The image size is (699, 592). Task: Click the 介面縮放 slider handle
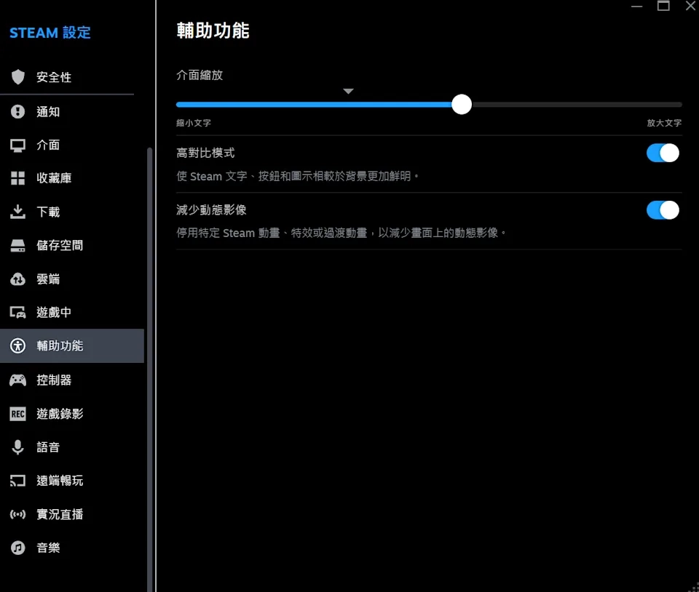(x=462, y=105)
